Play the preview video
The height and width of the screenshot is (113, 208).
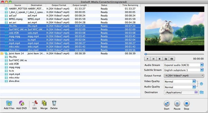coord(147,59)
